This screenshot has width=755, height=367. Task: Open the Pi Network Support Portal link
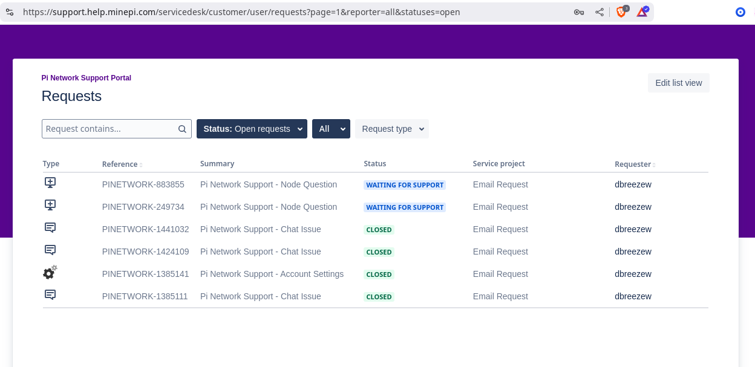pos(87,78)
